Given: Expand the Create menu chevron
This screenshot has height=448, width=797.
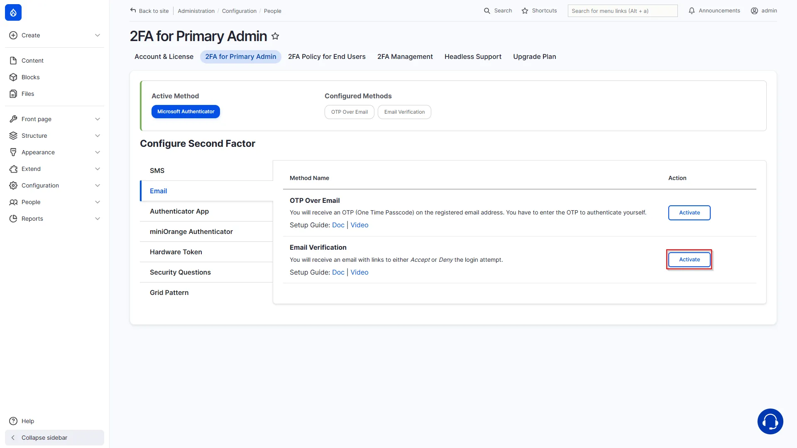Looking at the screenshot, I should click(x=98, y=35).
